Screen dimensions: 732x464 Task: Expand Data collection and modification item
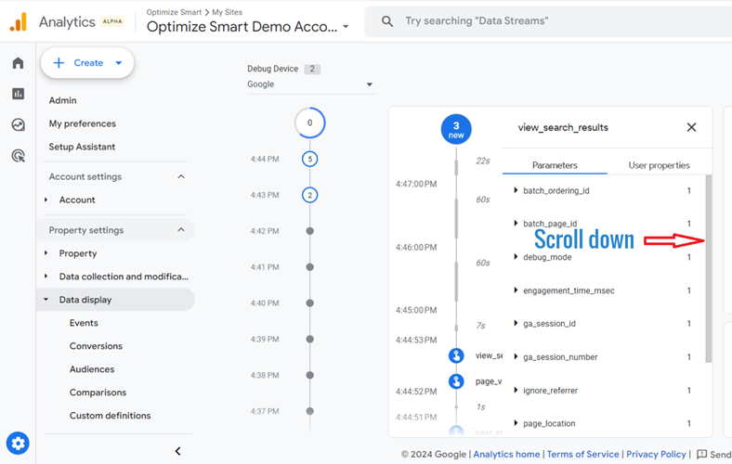(46, 277)
